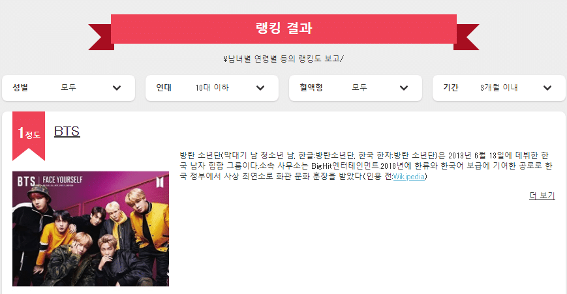567x294 pixels.
Task: Open the 혈액형 dropdown showing 모두
Action: [356, 88]
